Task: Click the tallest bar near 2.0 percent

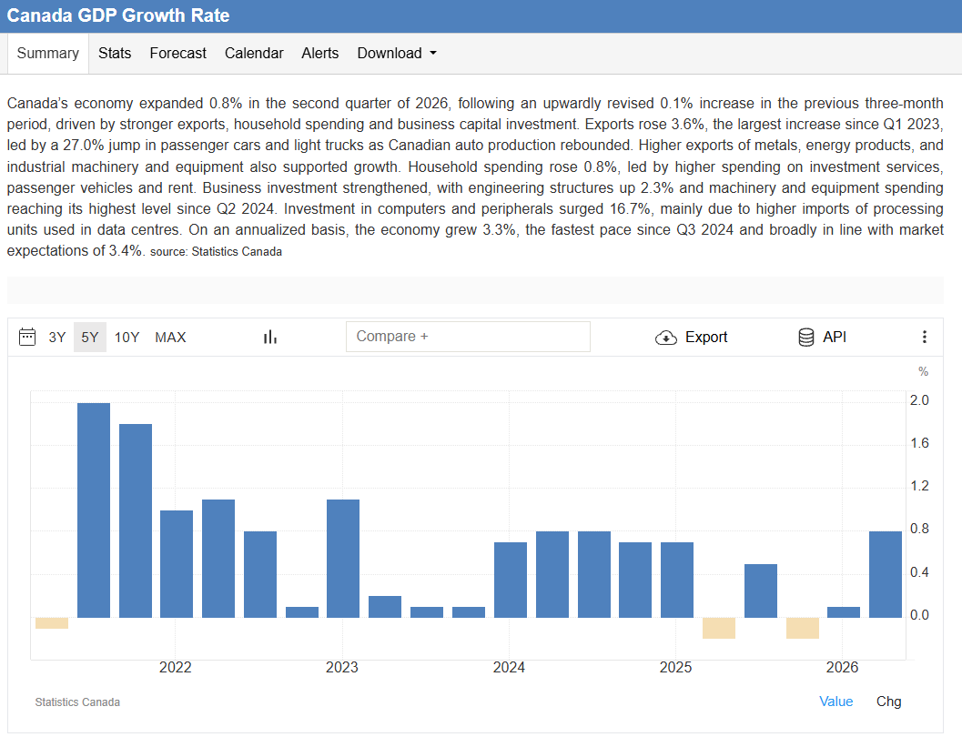Action: [94, 510]
